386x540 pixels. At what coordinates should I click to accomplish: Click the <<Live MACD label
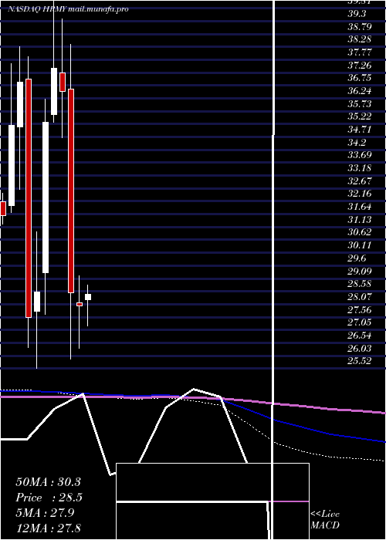coord(325,520)
